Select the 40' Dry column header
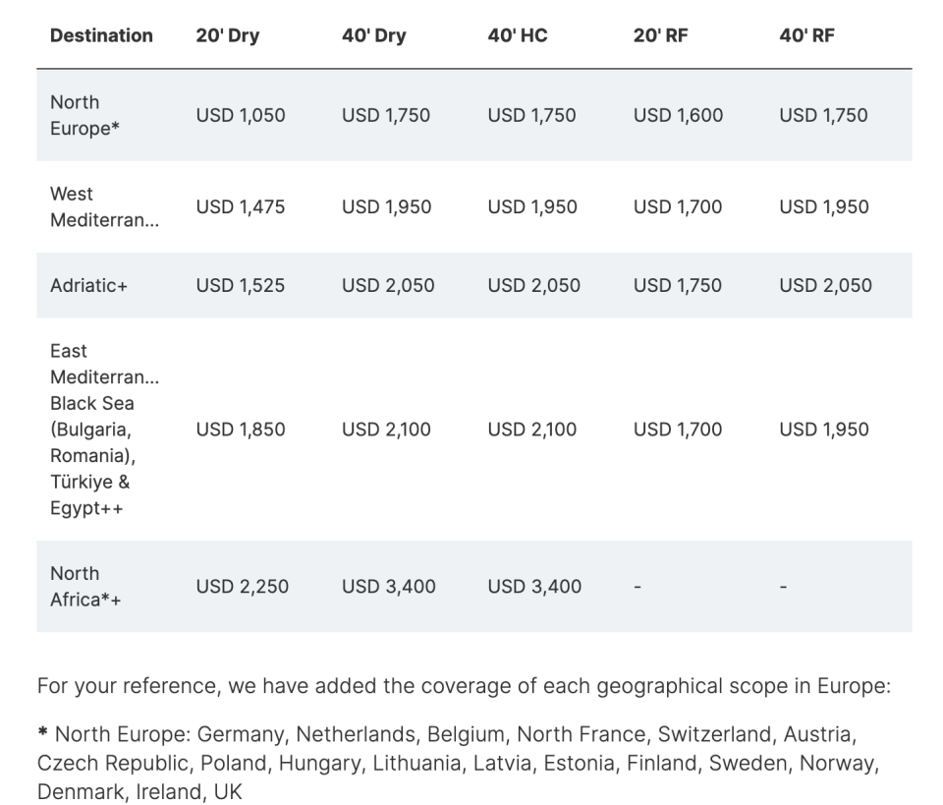This screenshot has width=943, height=805. (374, 35)
